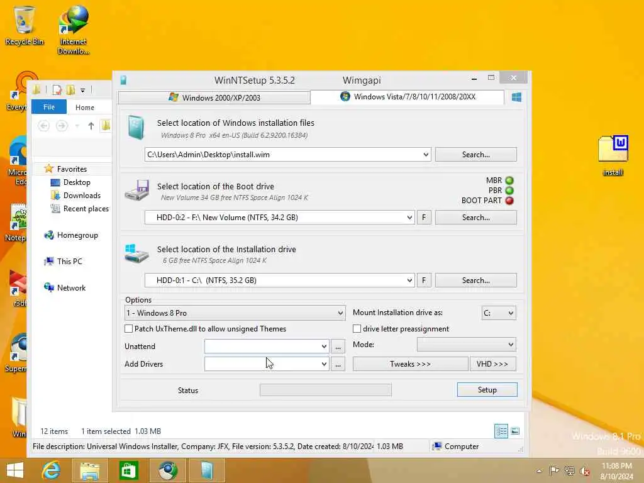
Task: Click Search for Boot drive
Action: coord(475,218)
